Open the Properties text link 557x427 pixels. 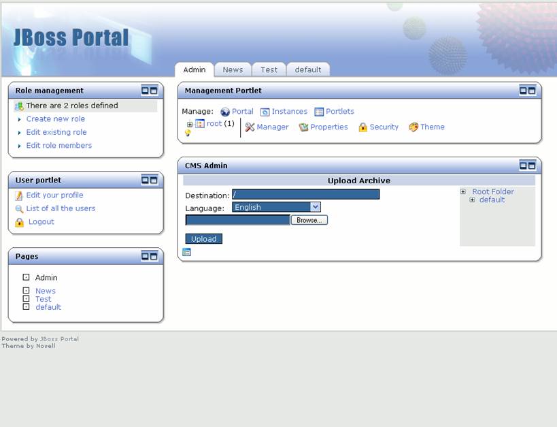[329, 127]
